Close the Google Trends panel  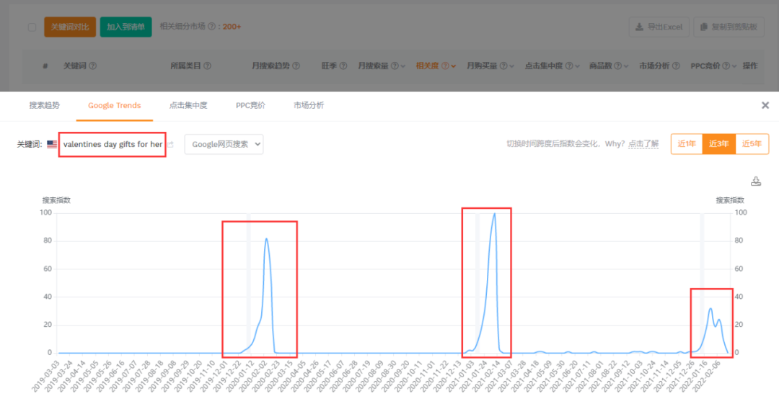[765, 105]
